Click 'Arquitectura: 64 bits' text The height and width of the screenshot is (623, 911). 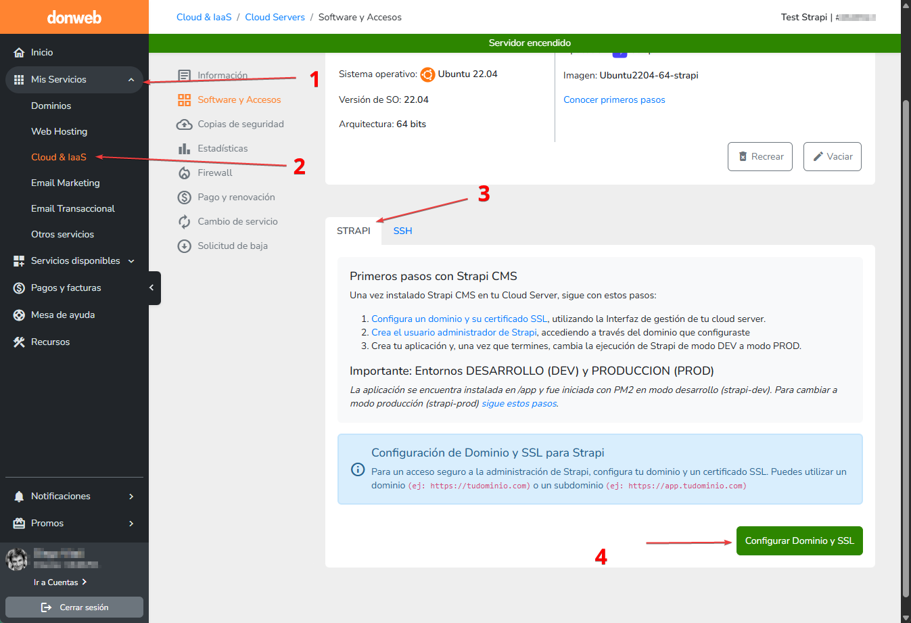382,124
